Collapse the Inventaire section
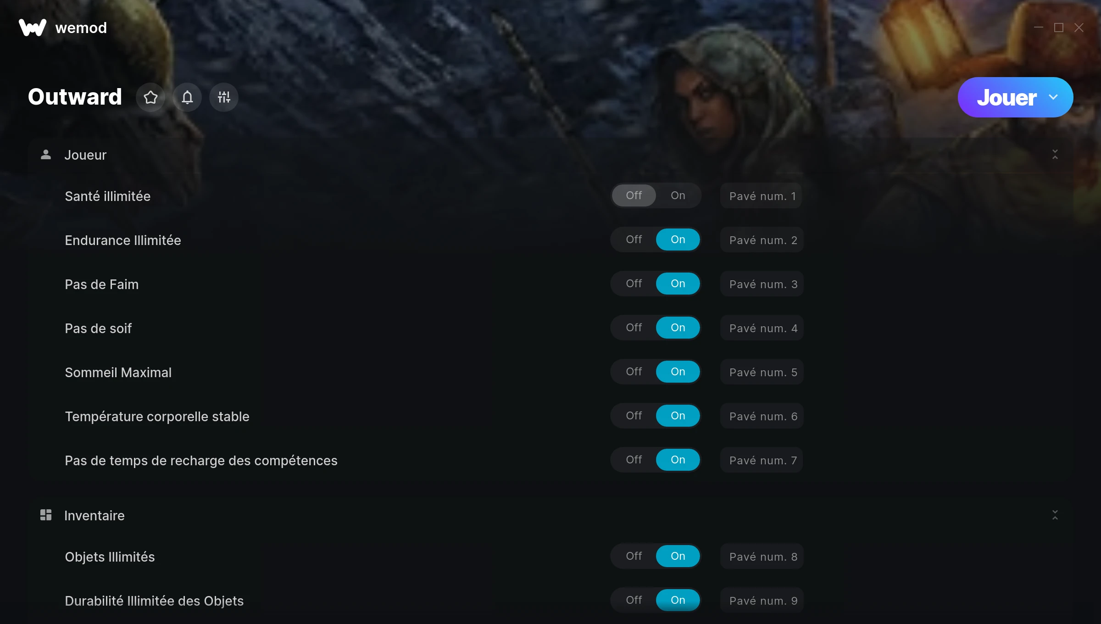This screenshot has width=1101, height=624. pos(1055,515)
